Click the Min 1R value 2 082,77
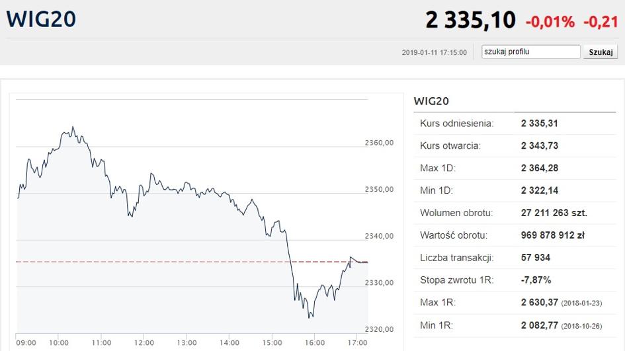 click(x=540, y=325)
